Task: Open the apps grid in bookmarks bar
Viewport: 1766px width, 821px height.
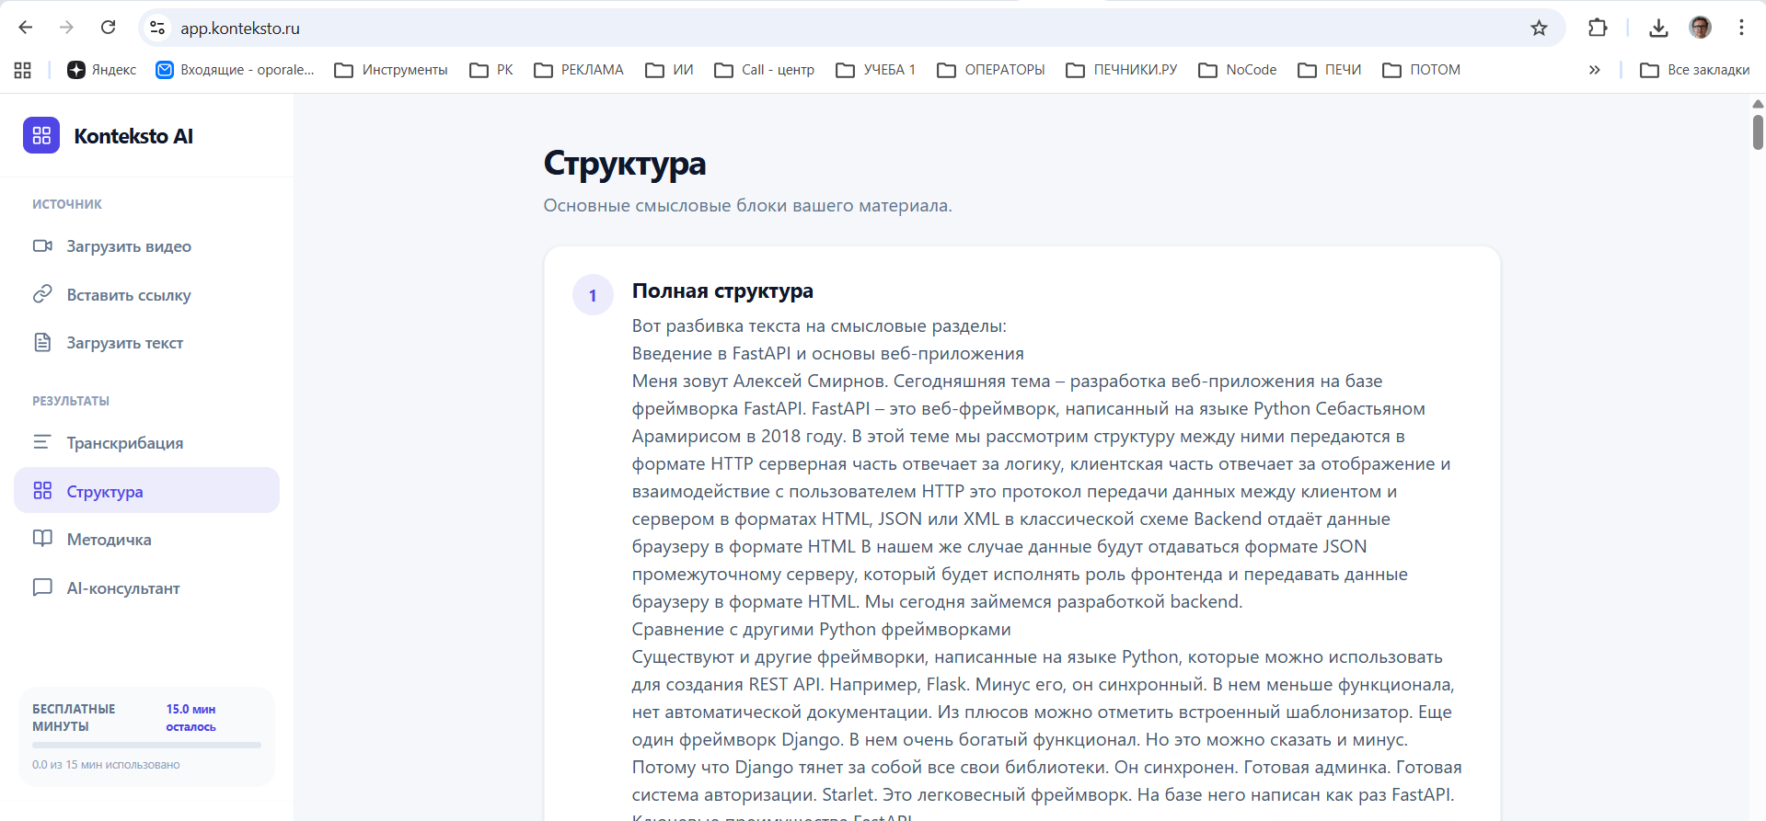Action: pyautogui.click(x=23, y=70)
